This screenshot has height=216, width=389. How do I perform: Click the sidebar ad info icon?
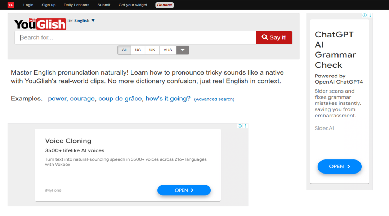tap(365, 15)
